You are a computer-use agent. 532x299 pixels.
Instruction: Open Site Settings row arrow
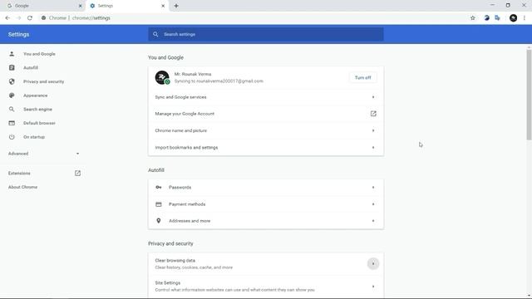point(373,287)
